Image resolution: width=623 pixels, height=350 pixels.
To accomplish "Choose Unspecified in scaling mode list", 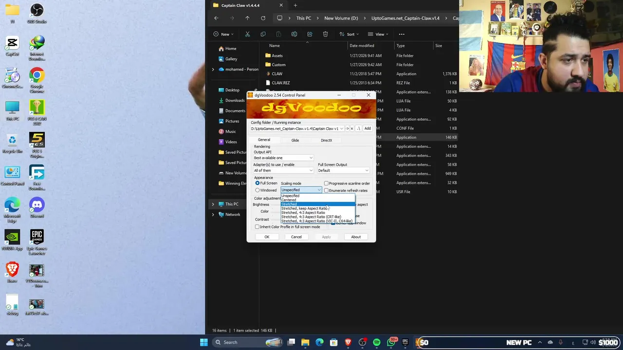I will [x=317, y=195].
